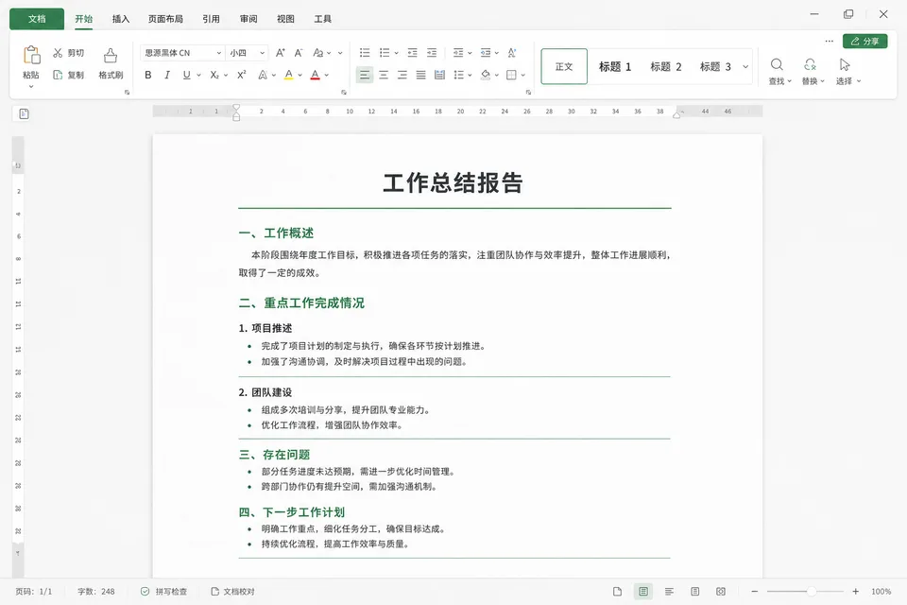Expand the underline style arrow
The image size is (907, 605).
click(x=198, y=75)
